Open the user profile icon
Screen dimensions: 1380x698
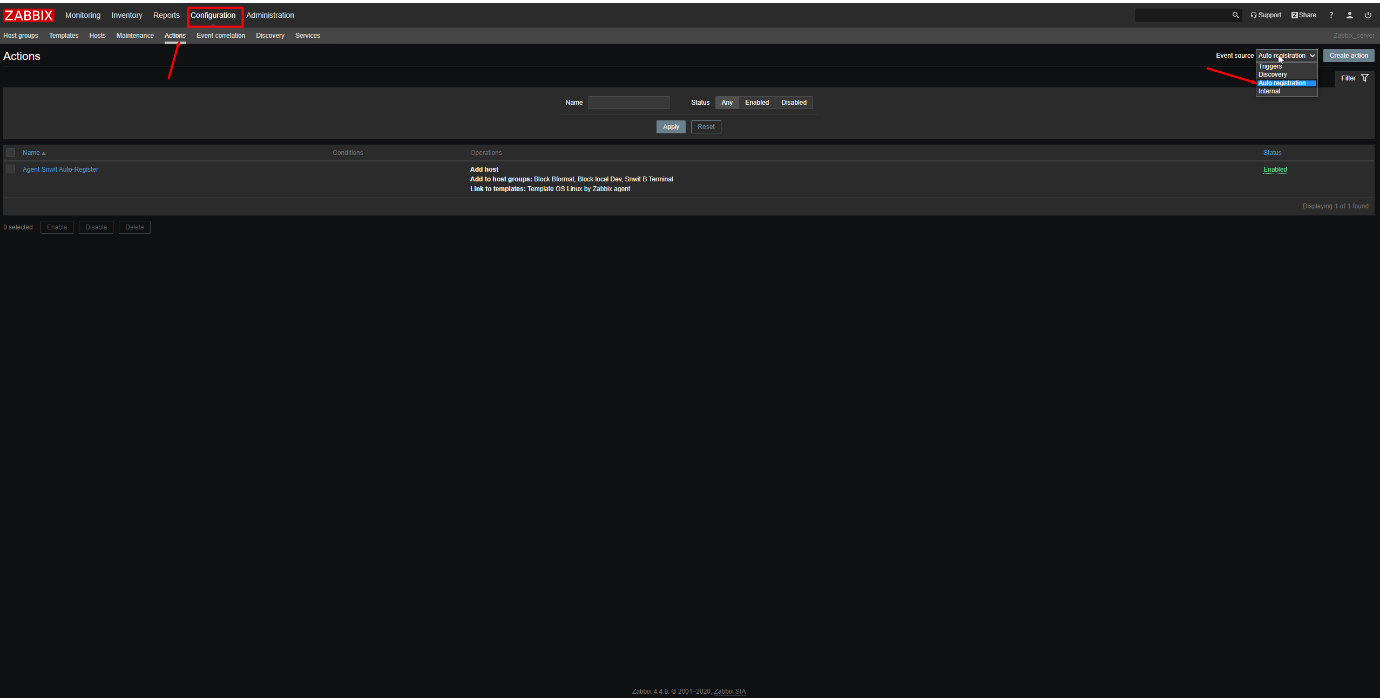(1349, 15)
